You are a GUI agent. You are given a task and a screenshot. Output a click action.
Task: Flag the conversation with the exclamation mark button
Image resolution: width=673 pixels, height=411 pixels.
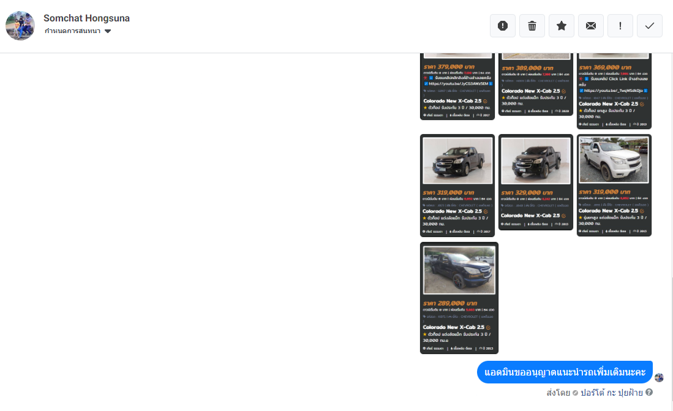point(620,26)
